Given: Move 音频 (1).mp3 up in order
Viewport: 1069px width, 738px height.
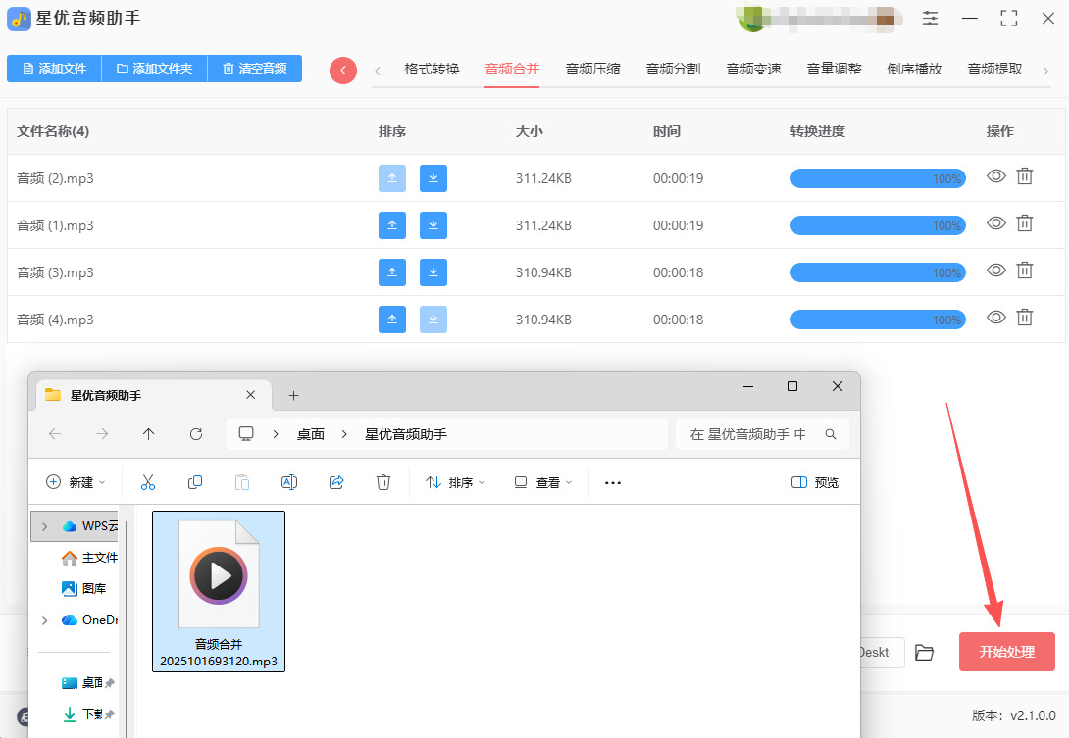Looking at the screenshot, I should click(392, 225).
